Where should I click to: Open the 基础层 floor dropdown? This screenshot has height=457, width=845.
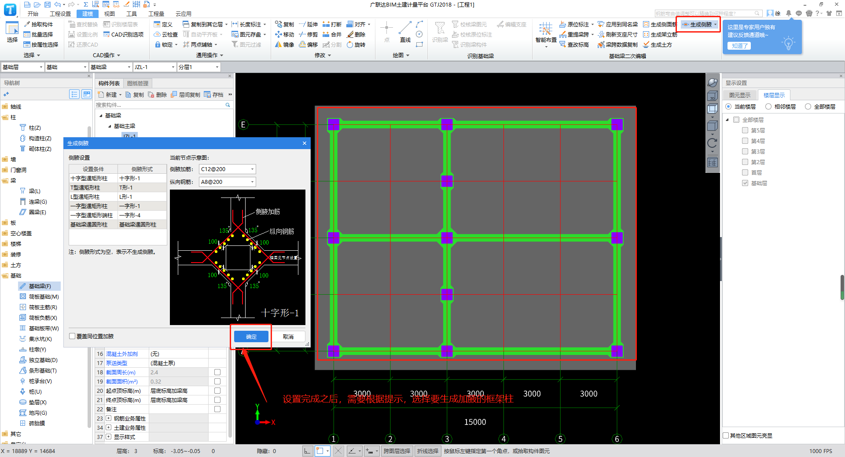[x=22, y=67]
